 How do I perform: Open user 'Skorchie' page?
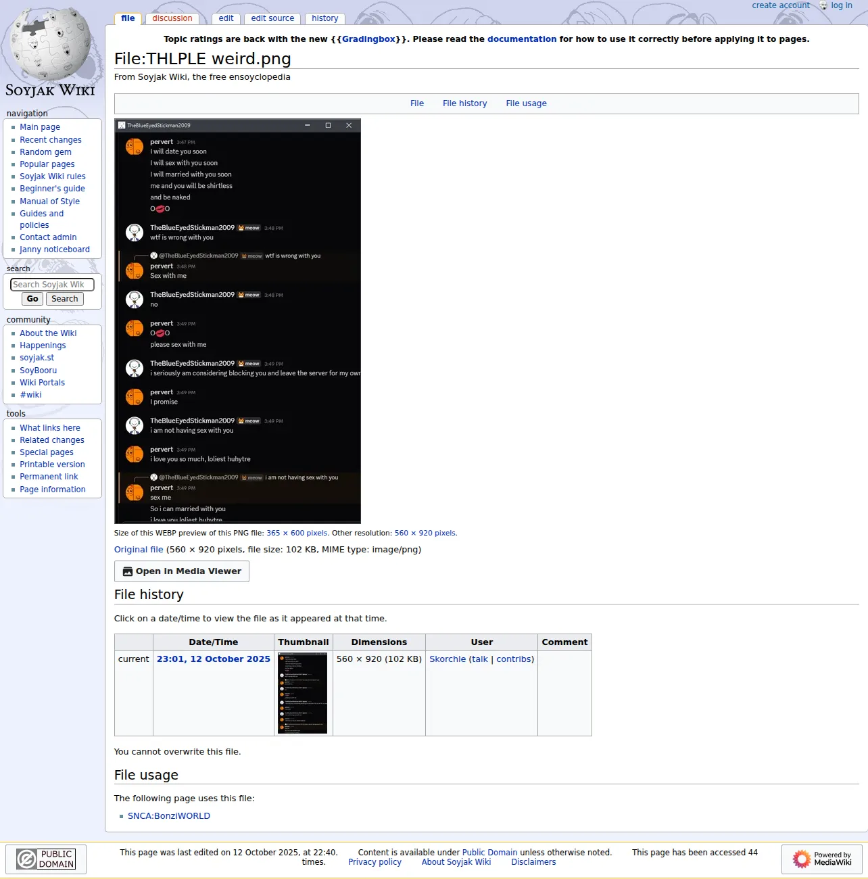click(448, 659)
